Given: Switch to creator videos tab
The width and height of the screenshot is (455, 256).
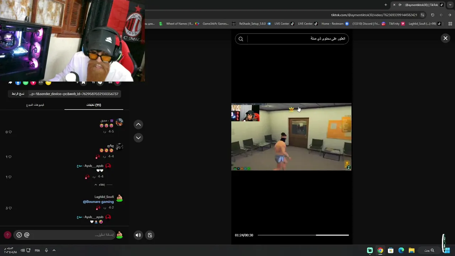Looking at the screenshot, I should [x=35, y=105].
